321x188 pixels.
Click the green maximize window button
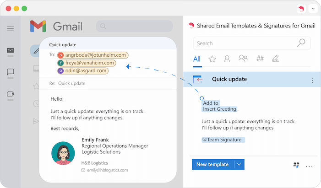[24, 9]
